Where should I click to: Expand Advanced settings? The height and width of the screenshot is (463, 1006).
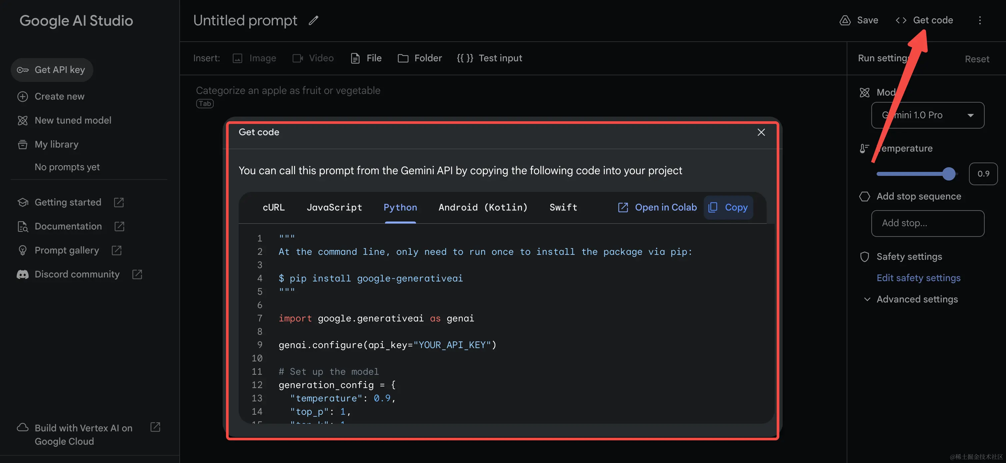coord(917,299)
